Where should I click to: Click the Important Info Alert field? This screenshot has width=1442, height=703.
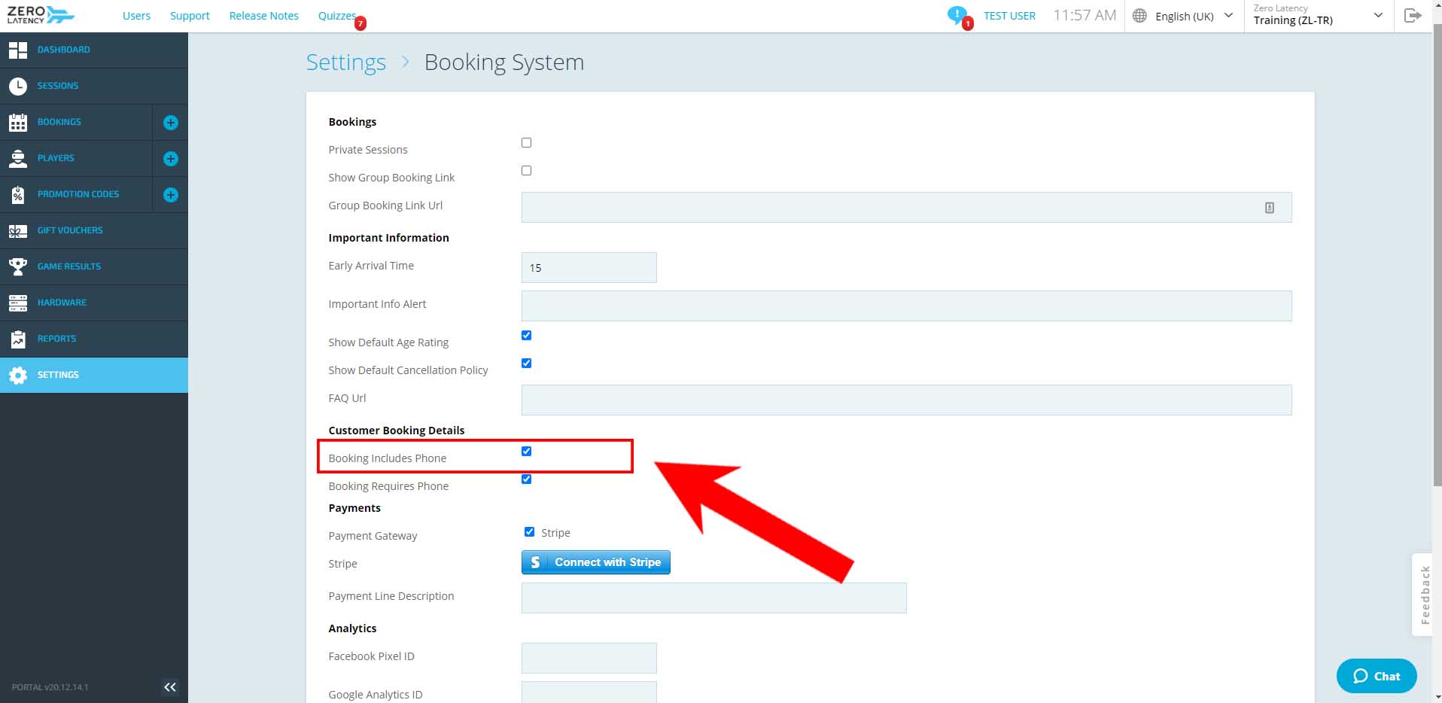pyautogui.click(x=906, y=306)
